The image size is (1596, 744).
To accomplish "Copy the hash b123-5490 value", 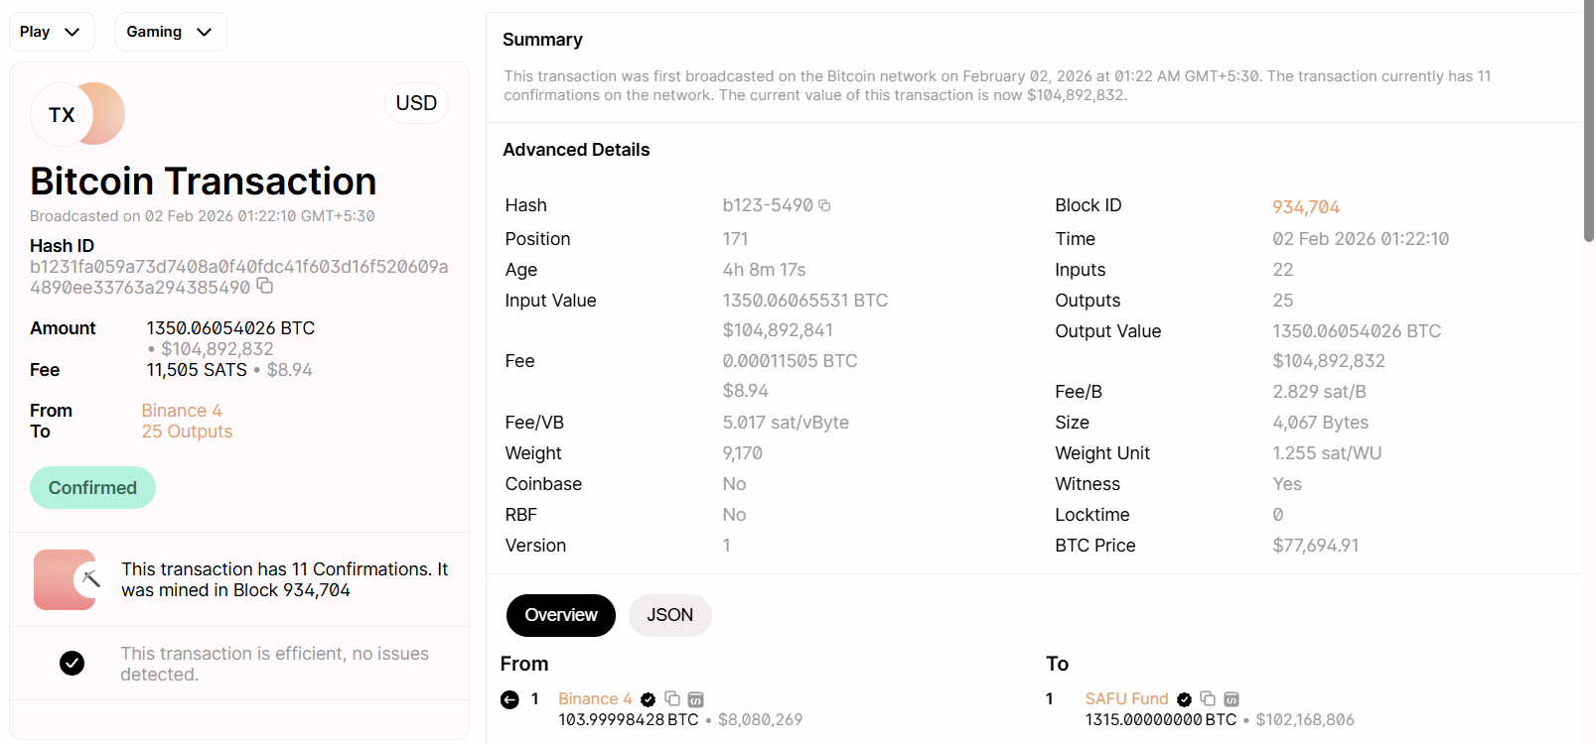I will [x=825, y=204].
